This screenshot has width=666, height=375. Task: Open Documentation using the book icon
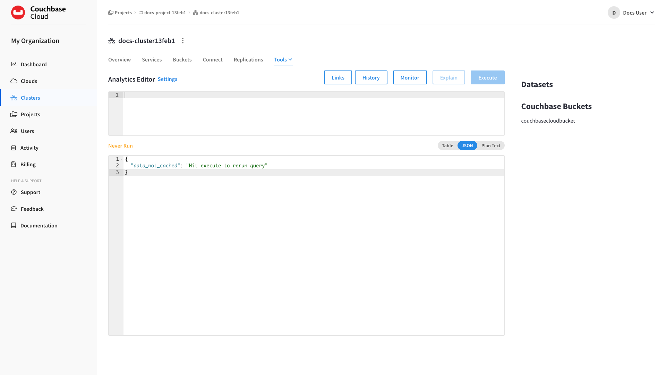click(14, 225)
